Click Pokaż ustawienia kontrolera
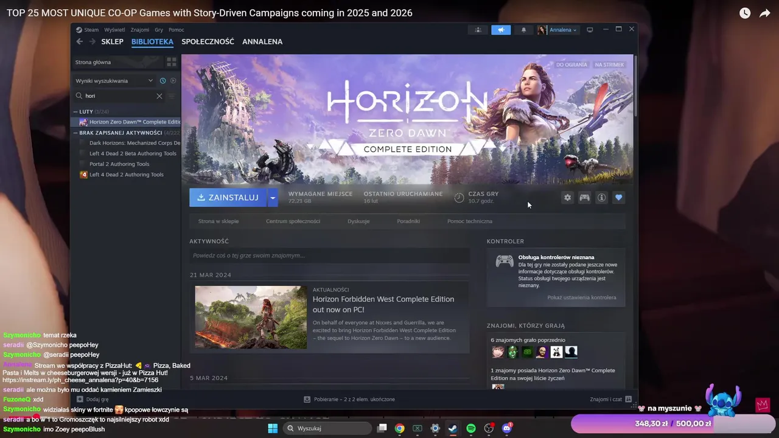Screen dimensions: 779x438 click(581, 297)
